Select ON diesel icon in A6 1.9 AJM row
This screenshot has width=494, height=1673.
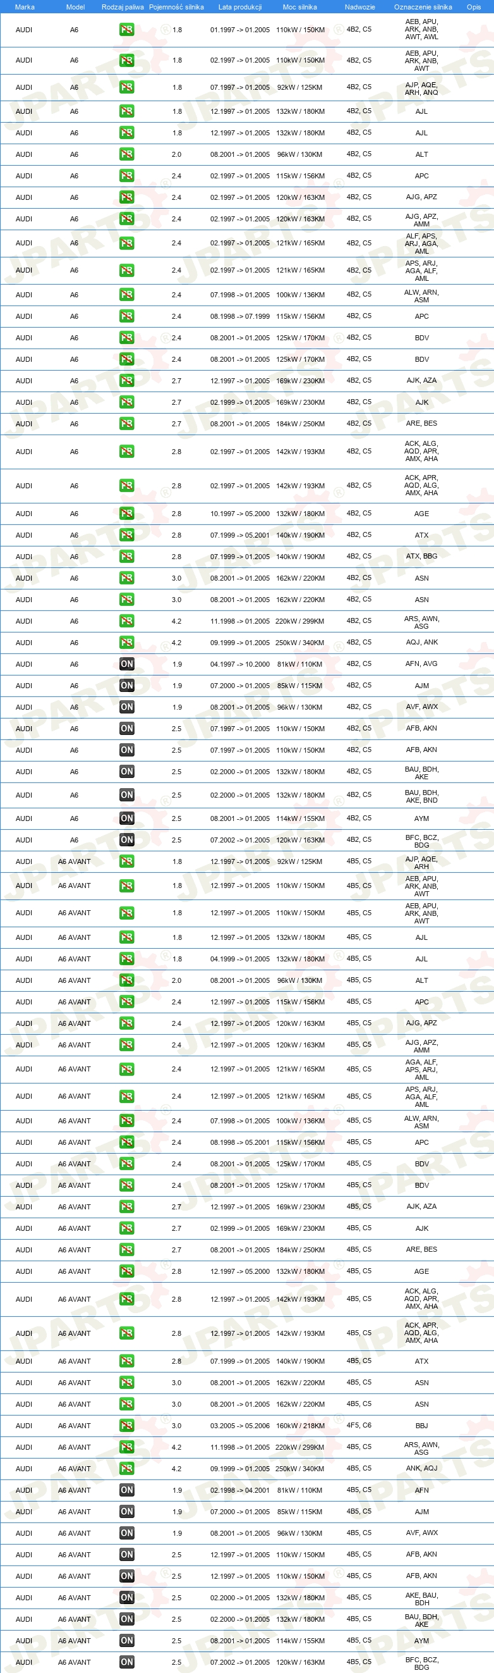[126, 685]
